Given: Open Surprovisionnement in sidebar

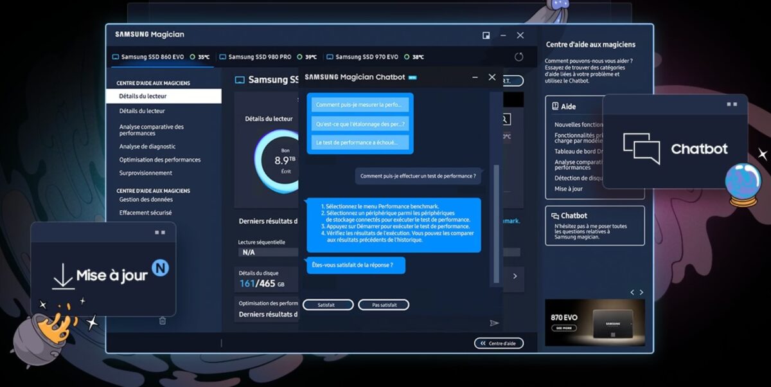Looking at the screenshot, I should (x=146, y=173).
